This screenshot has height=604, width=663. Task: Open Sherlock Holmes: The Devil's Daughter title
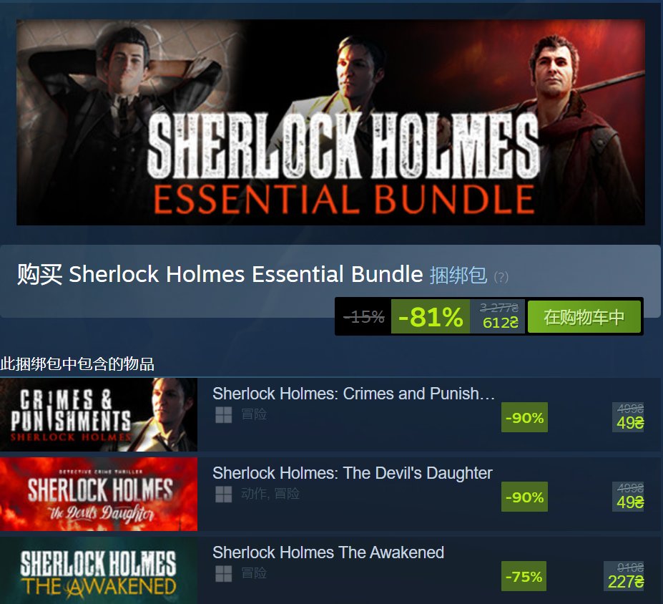point(352,473)
